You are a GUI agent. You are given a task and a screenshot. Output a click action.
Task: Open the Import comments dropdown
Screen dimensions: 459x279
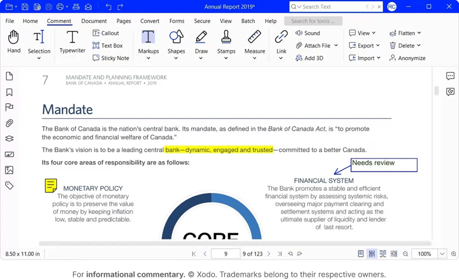(x=379, y=58)
